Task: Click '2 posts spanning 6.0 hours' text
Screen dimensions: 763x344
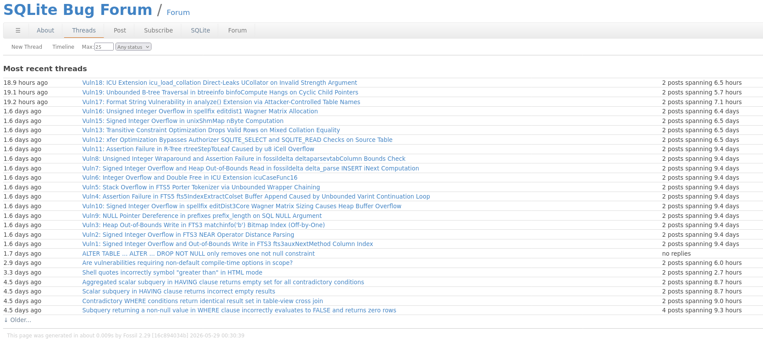Action: 702,263
